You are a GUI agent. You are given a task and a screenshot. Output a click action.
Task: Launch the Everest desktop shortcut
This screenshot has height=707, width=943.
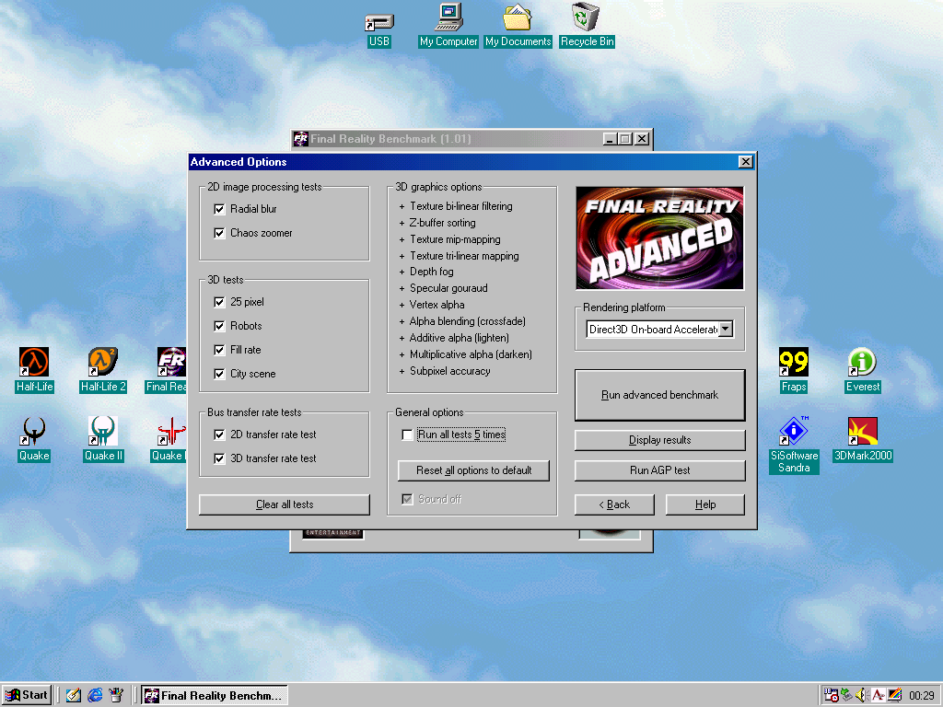coord(862,363)
